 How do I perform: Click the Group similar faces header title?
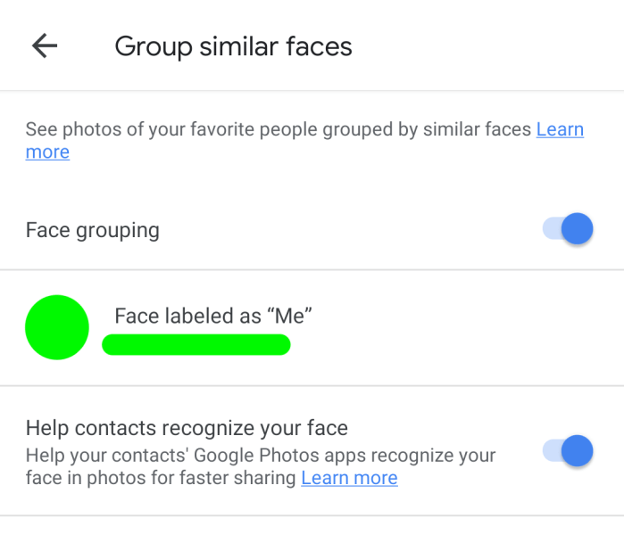(233, 46)
